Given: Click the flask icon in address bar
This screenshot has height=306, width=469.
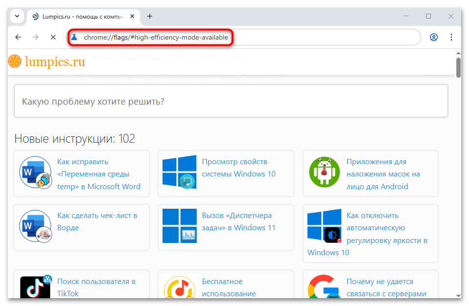Looking at the screenshot, I should tap(75, 37).
